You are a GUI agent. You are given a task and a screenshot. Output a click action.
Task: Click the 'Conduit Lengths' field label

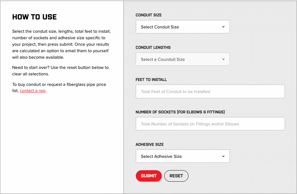[153, 48]
